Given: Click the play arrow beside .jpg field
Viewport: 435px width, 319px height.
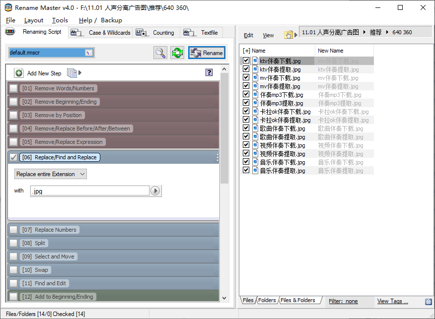Looking at the screenshot, I should tap(155, 191).
